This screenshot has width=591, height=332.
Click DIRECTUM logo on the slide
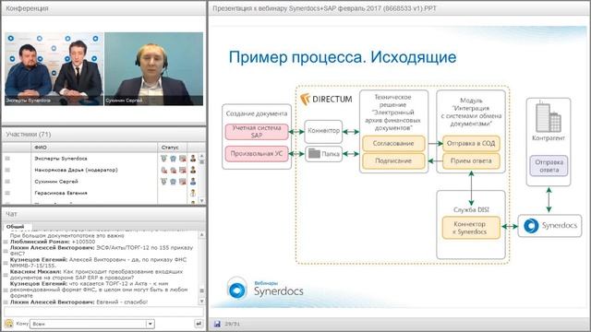coord(326,99)
